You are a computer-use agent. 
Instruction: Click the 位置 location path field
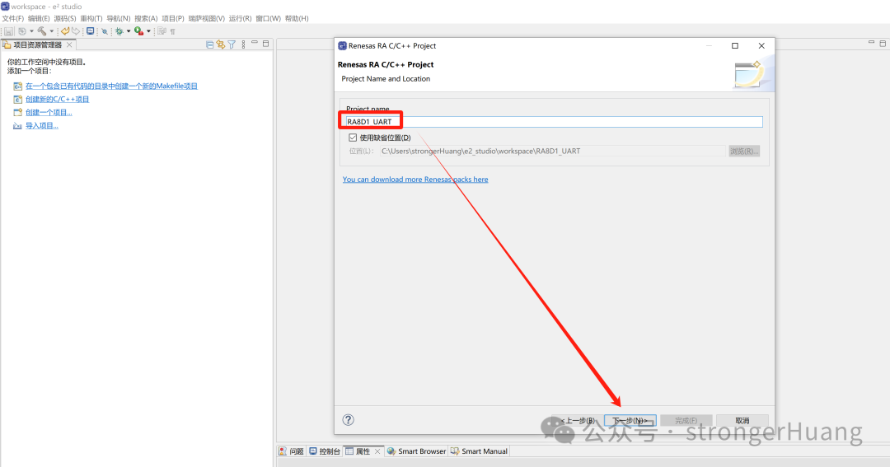pyautogui.click(x=553, y=151)
